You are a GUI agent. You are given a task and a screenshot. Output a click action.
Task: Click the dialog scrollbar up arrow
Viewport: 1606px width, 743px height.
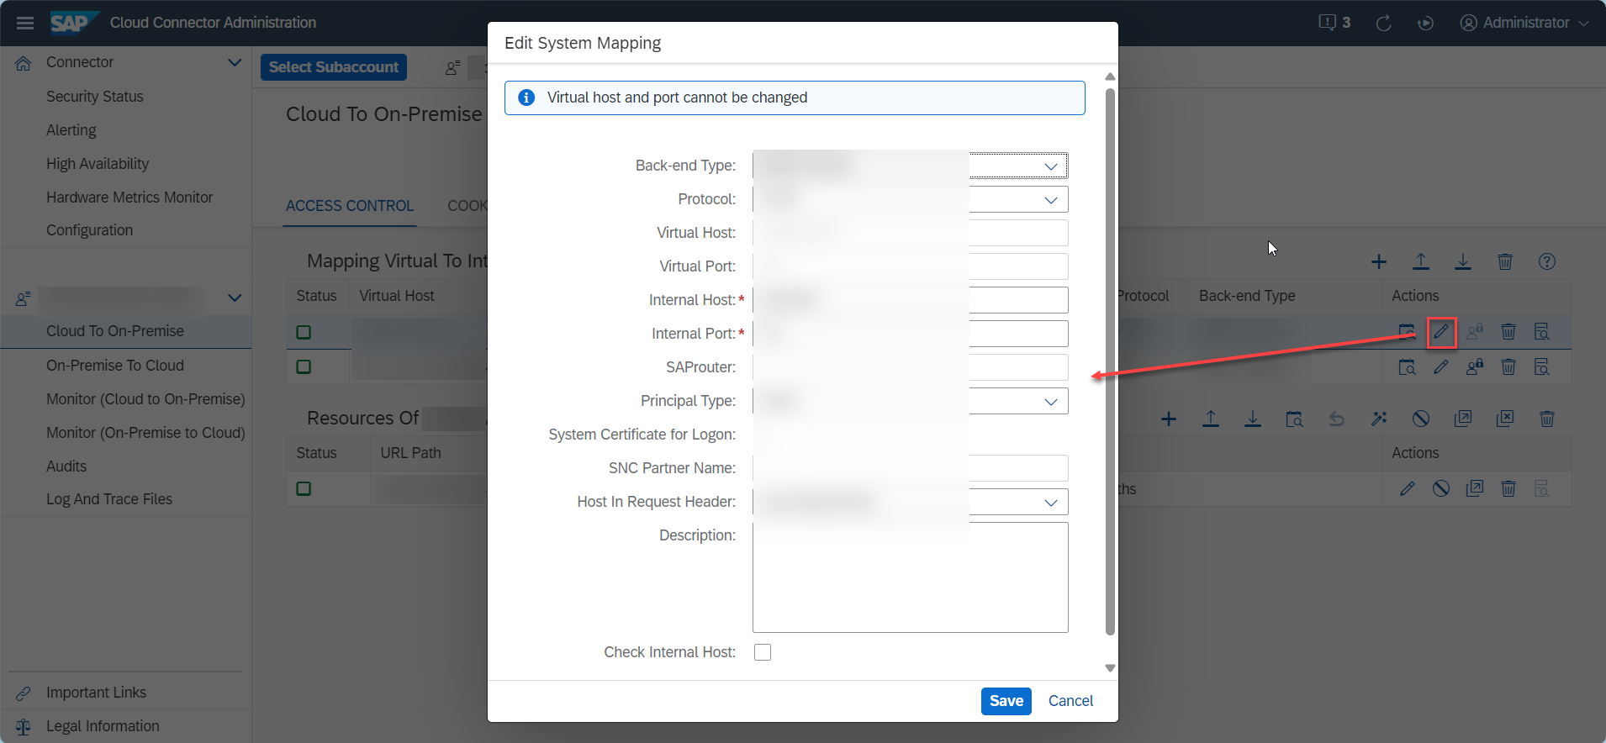click(x=1110, y=76)
